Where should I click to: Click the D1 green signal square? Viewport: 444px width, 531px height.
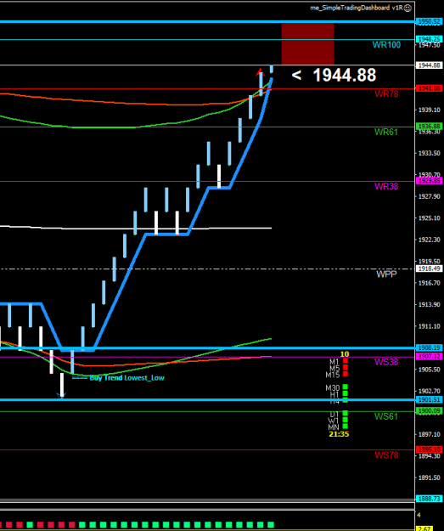coord(346,413)
